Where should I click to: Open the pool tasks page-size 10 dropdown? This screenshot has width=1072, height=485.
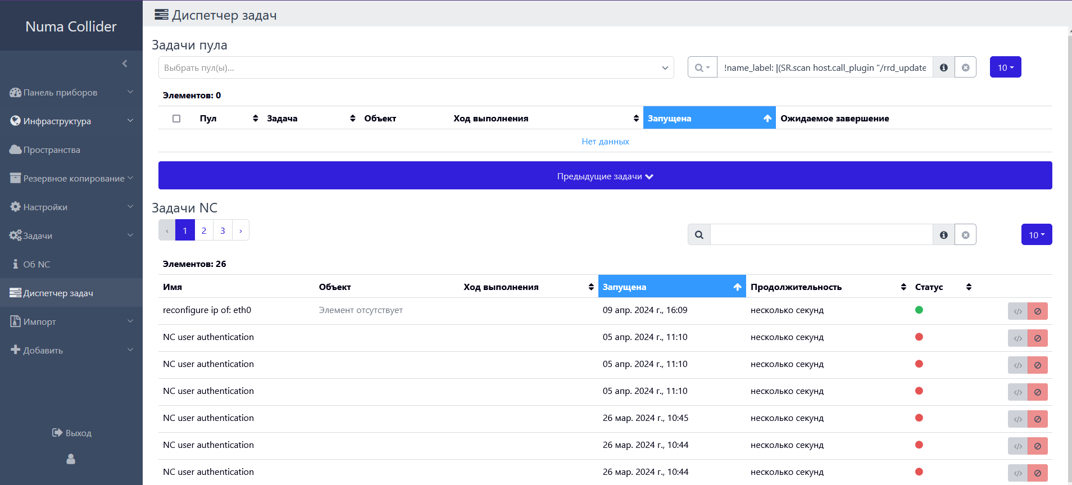(1005, 67)
